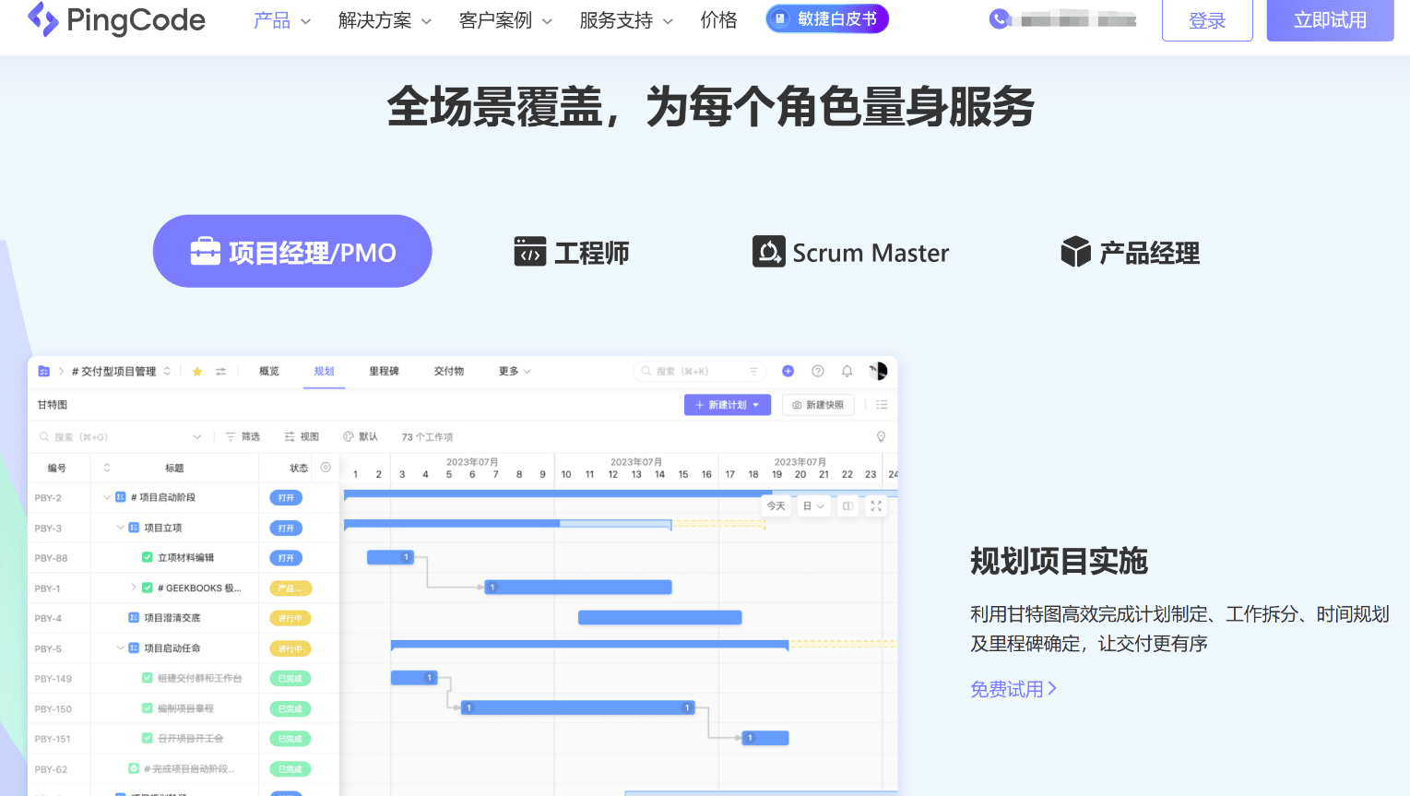Click the 打开 status badge of PBY-88
Screen dimensions: 1410x796
point(286,558)
